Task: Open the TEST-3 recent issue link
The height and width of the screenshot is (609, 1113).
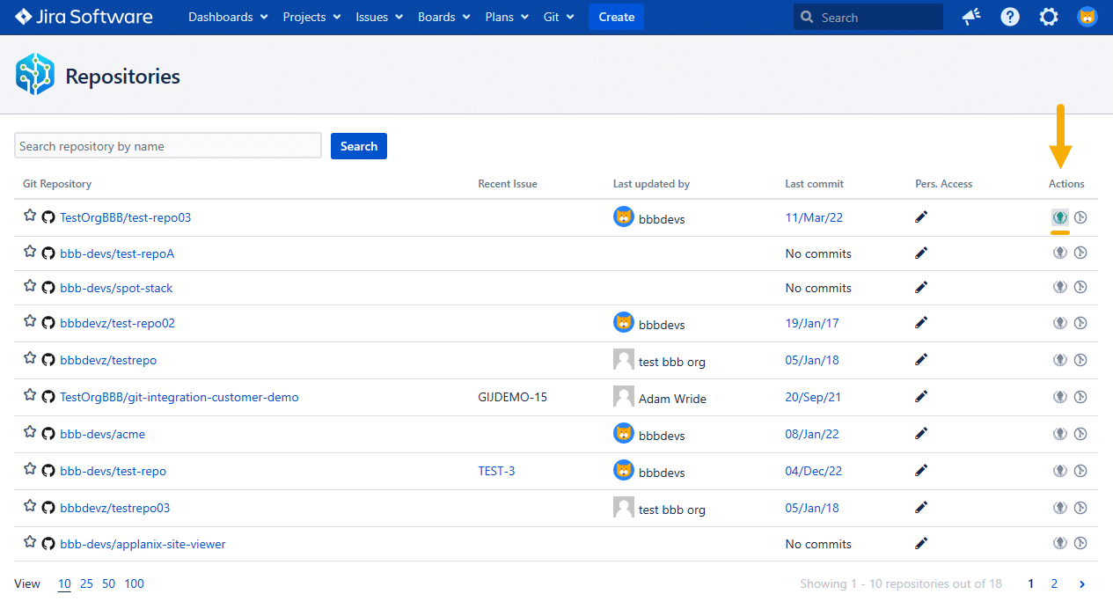Action: [x=496, y=471]
